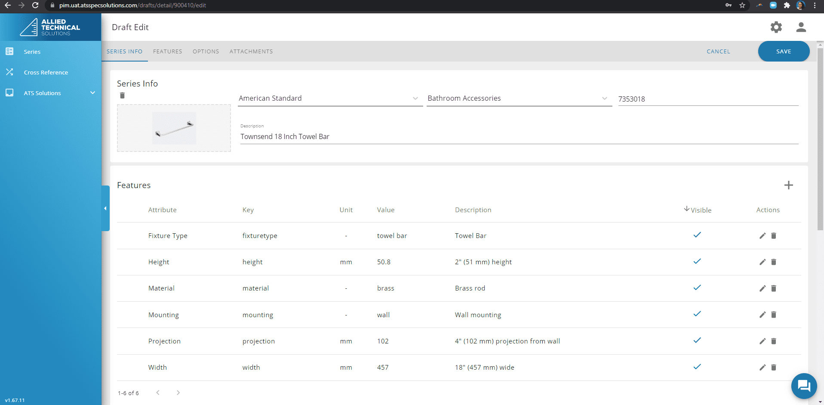This screenshot has width=824, height=405.
Task: Click the browser address bar URL
Action: [132, 5]
